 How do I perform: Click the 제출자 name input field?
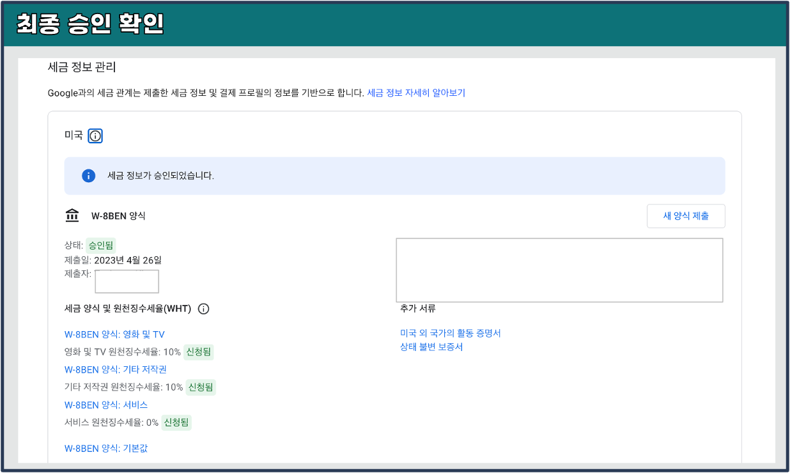[127, 281]
